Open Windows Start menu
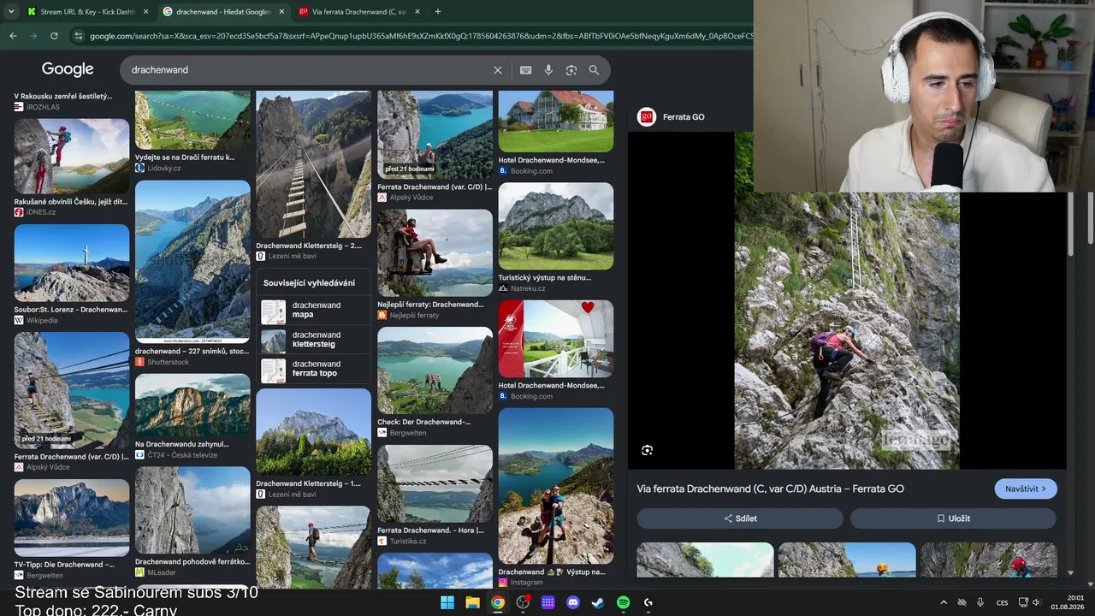This screenshot has height=616, width=1095. pyautogui.click(x=447, y=602)
